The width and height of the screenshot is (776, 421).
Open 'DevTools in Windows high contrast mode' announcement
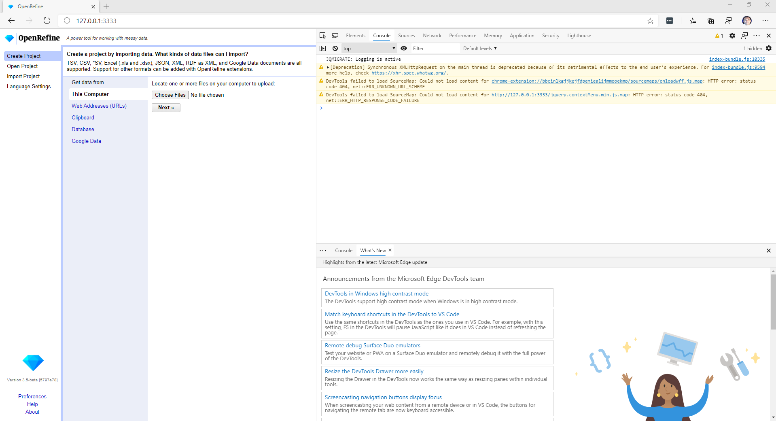377,293
